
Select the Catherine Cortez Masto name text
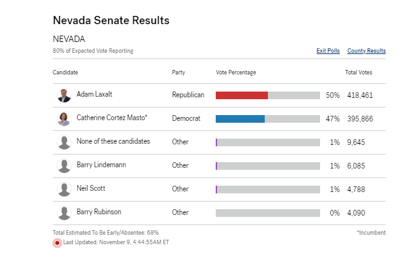pos(112,118)
